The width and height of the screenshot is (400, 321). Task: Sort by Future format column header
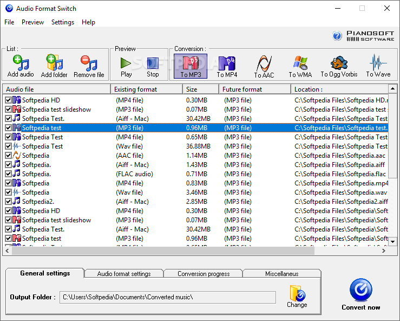tap(255, 89)
